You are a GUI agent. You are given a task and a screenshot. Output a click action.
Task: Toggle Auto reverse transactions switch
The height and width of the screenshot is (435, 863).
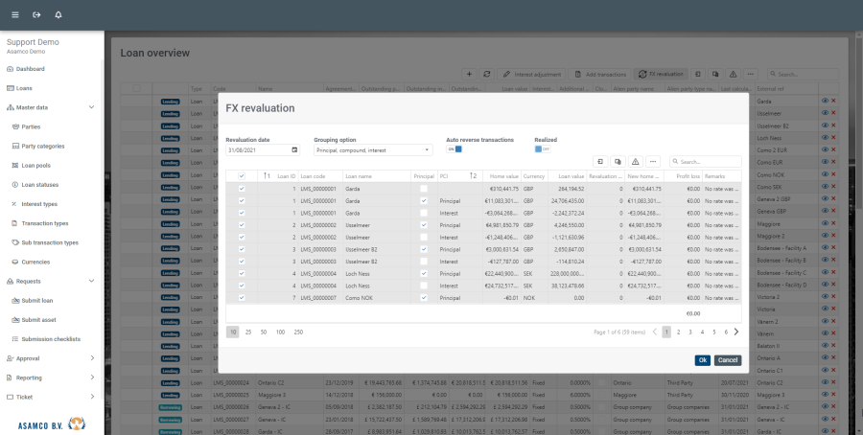point(455,149)
